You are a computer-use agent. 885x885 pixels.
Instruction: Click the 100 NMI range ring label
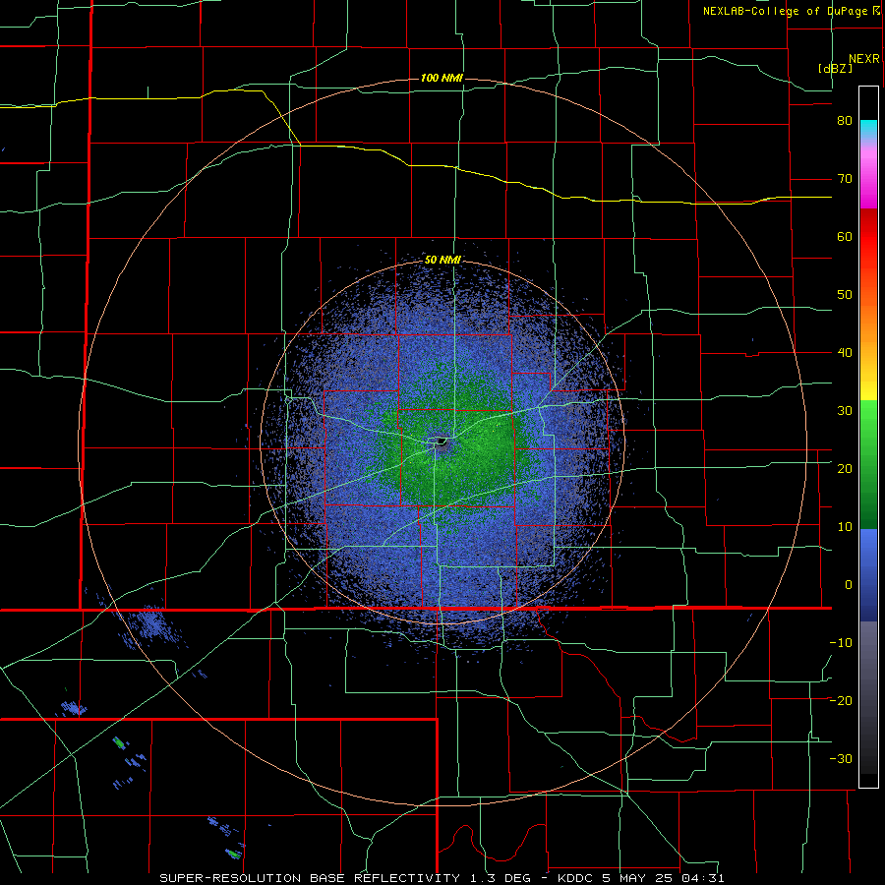[x=442, y=78]
